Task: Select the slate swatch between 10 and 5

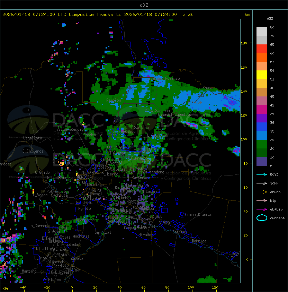Action: tap(262, 162)
